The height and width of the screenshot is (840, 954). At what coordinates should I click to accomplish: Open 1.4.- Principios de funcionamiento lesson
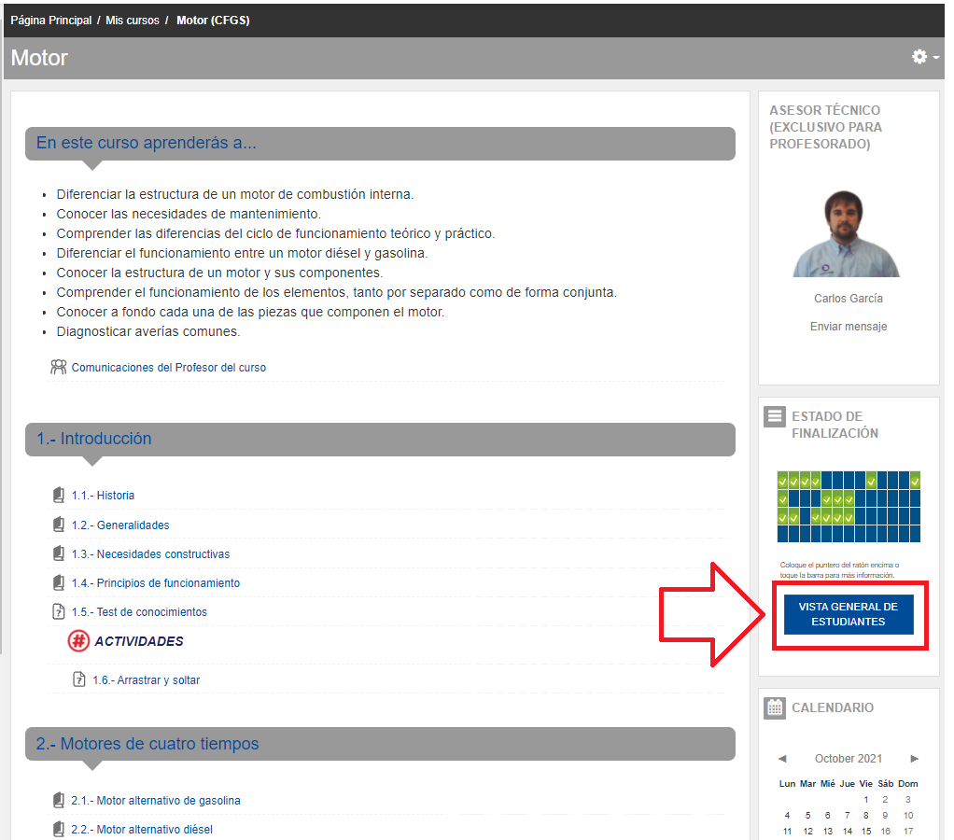[155, 583]
